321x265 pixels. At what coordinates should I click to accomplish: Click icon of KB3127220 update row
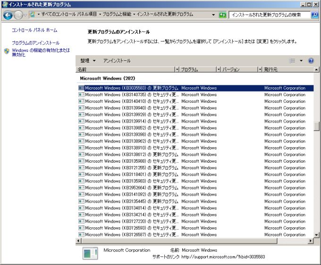pyautogui.click(x=82, y=222)
